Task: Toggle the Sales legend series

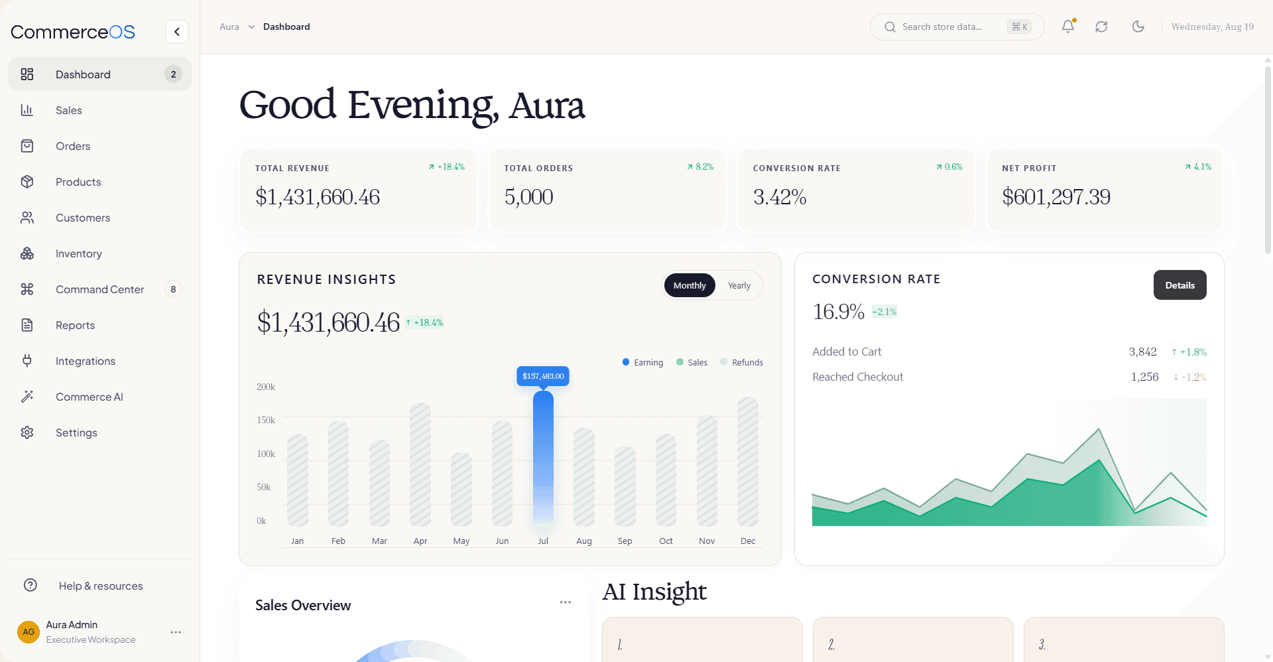Action: tap(692, 362)
